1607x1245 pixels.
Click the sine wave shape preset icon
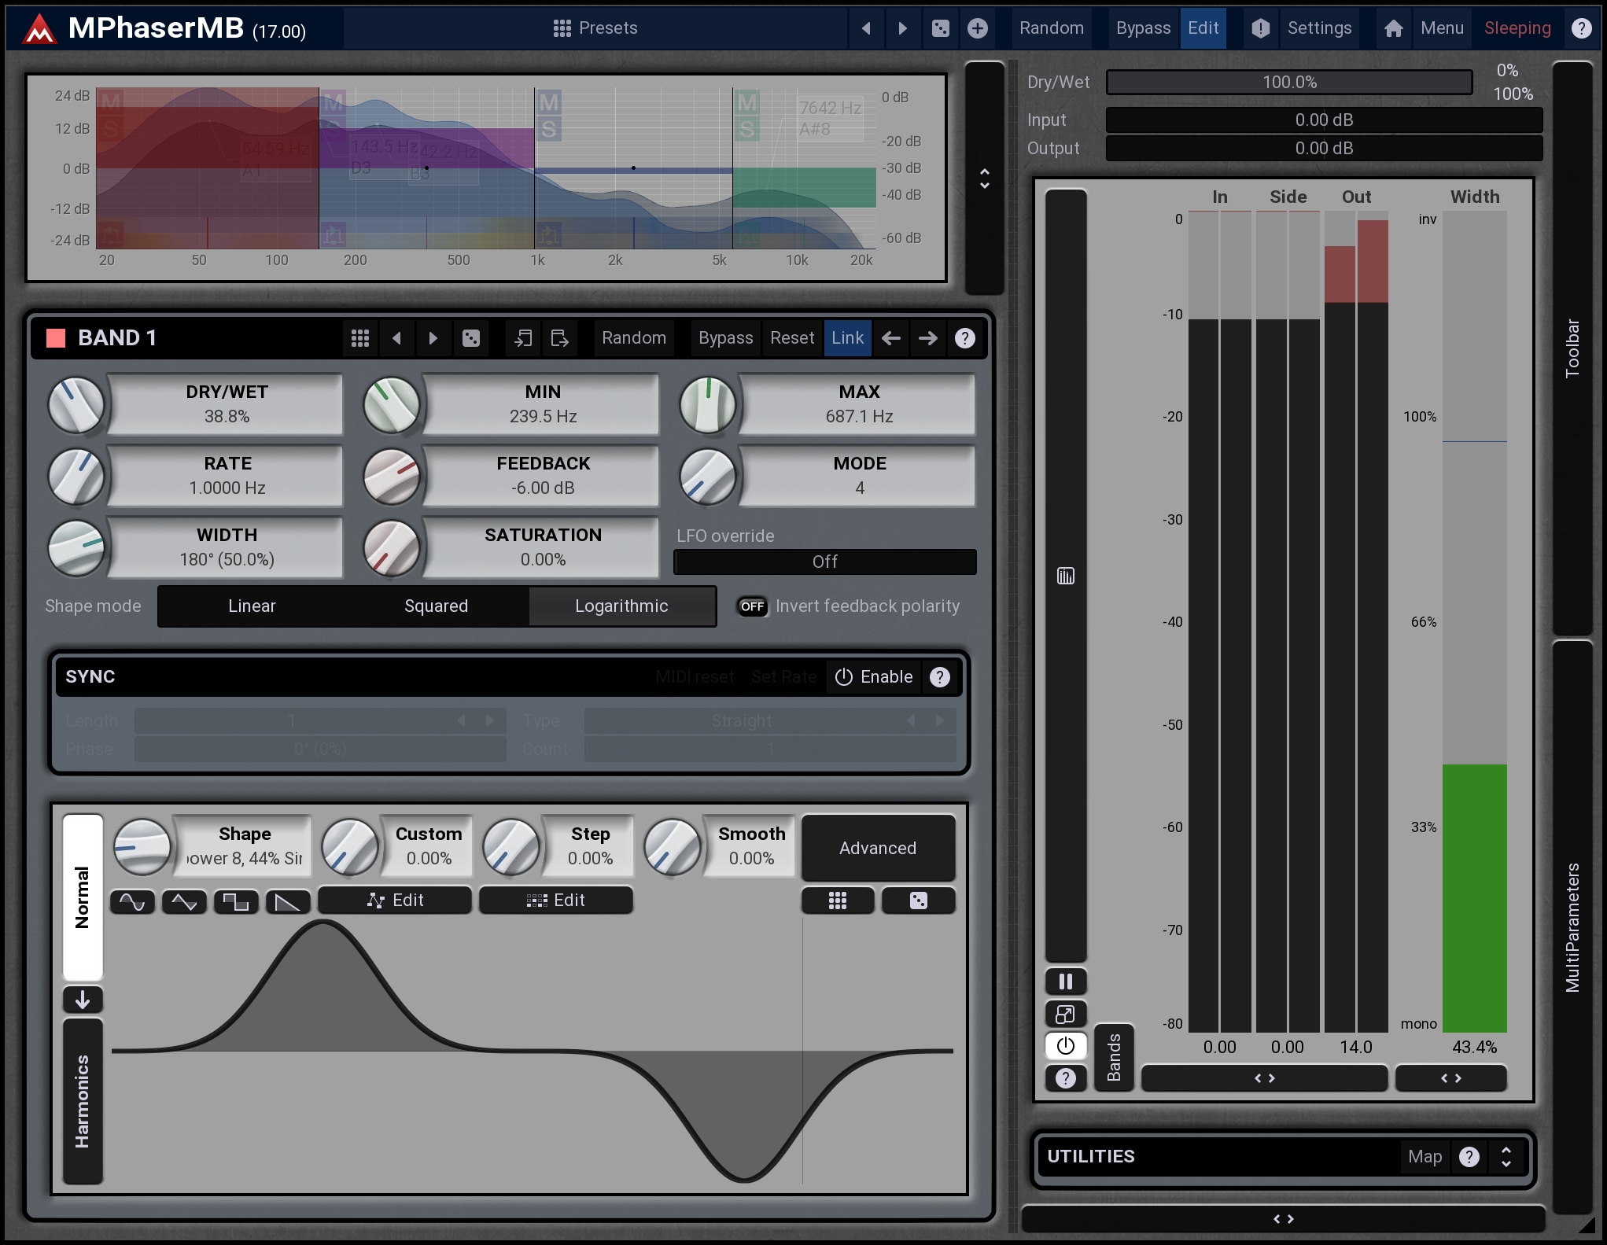tap(132, 901)
